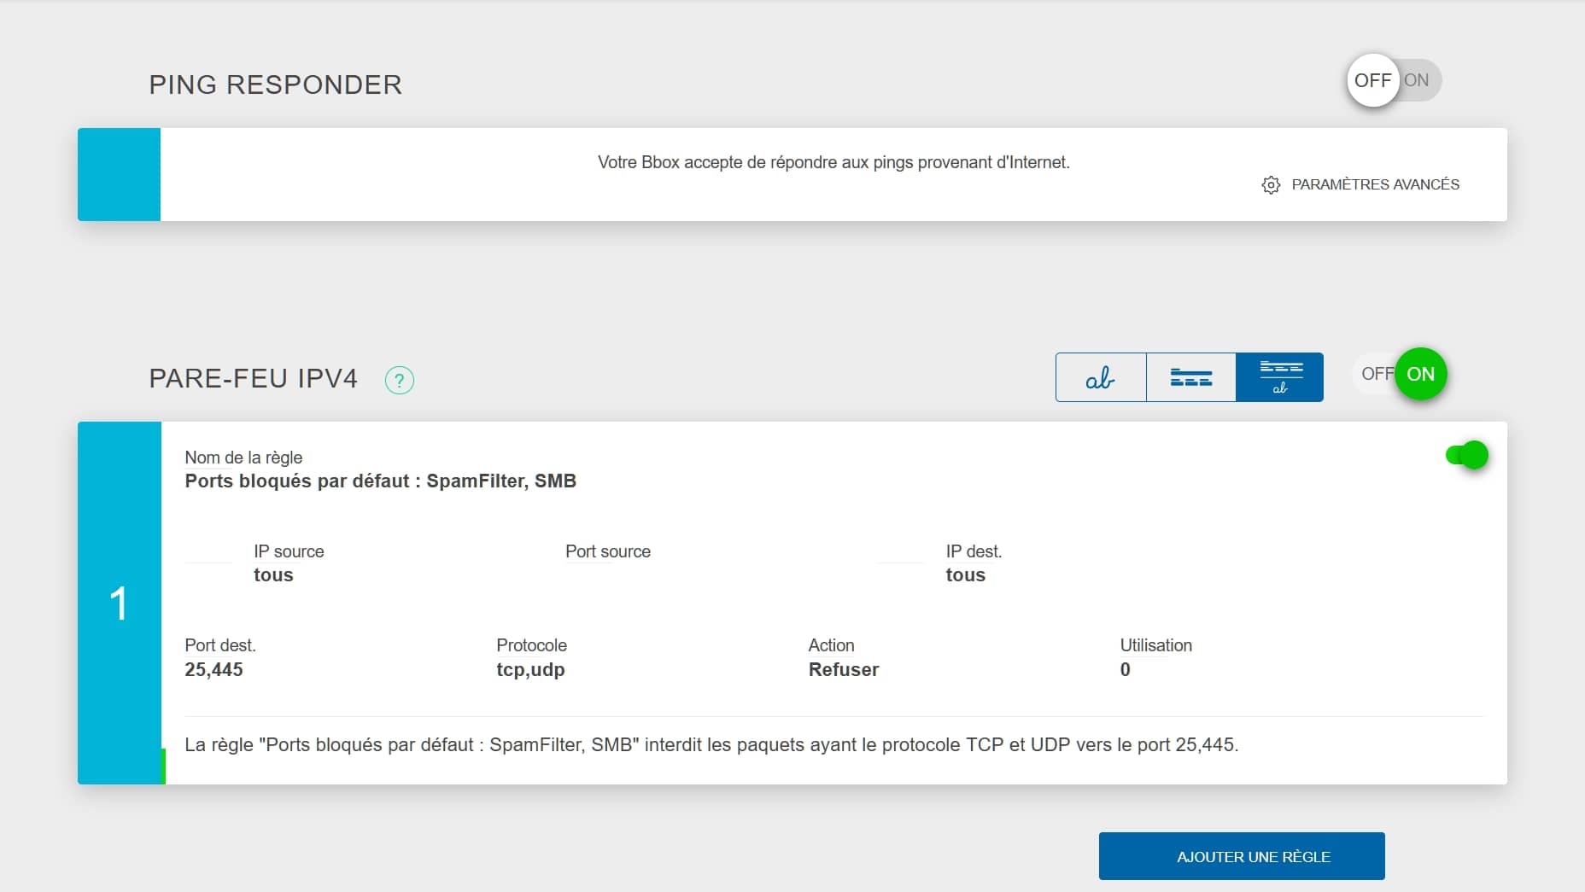Click the gear icon for Paramètres avancés

pyautogui.click(x=1271, y=185)
